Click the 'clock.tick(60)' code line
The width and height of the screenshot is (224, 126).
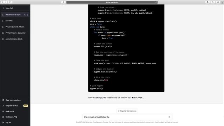pyautogui.click(x=101, y=80)
